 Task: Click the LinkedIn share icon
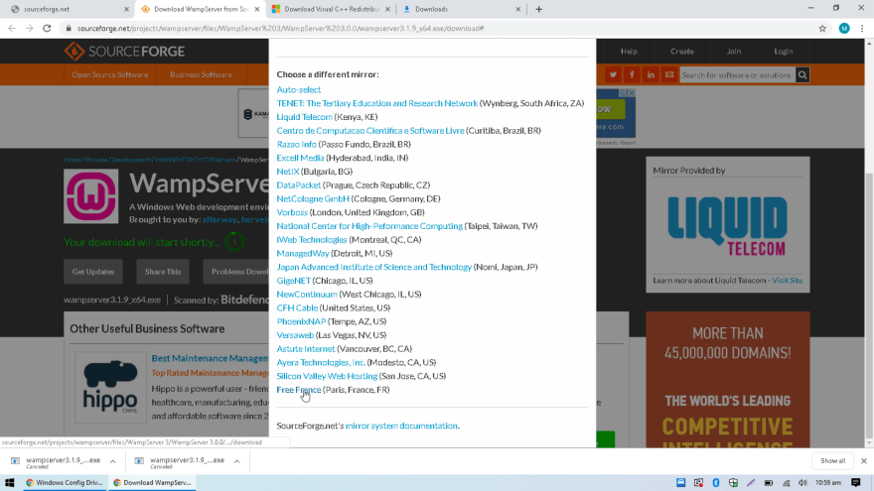(x=651, y=74)
